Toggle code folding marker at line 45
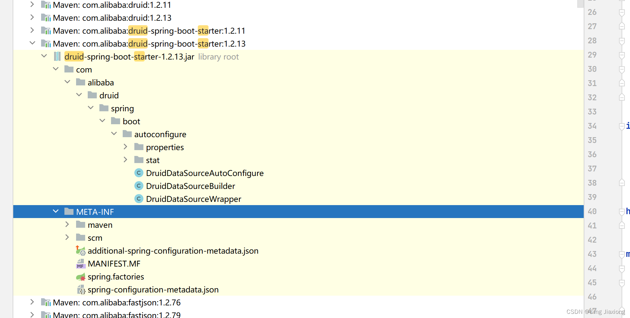 point(622,283)
